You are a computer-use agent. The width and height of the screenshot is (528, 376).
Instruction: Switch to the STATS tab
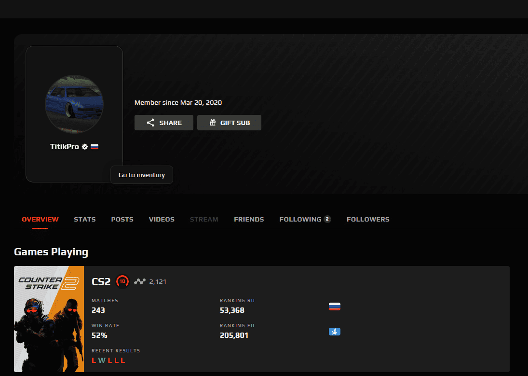tap(85, 219)
